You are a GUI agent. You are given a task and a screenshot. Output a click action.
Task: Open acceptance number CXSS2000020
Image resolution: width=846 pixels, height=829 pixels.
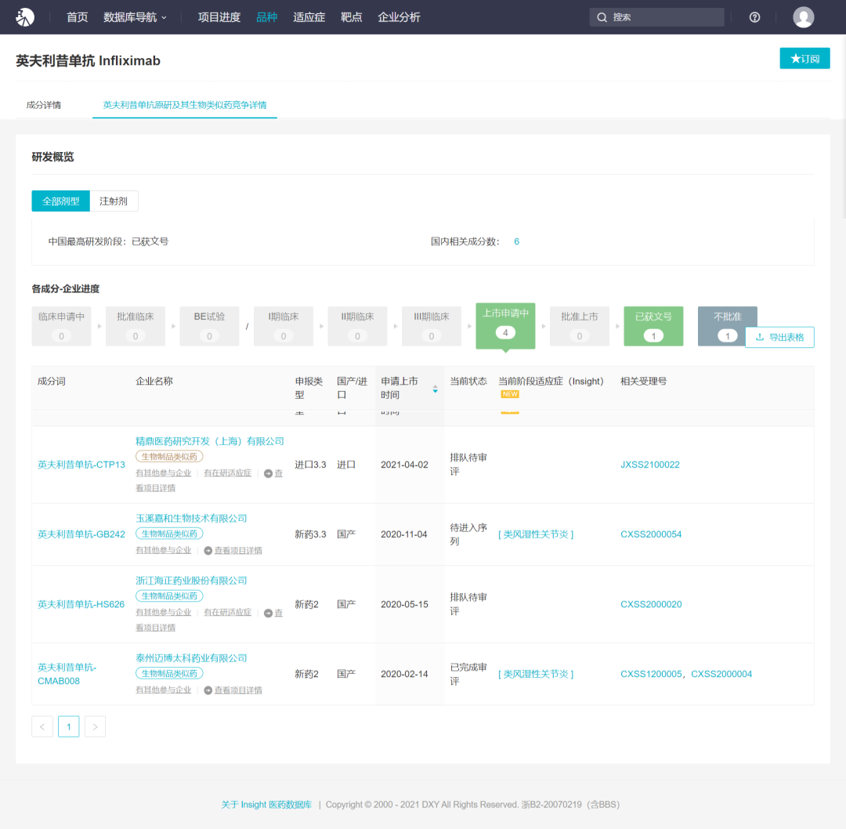pos(651,604)
